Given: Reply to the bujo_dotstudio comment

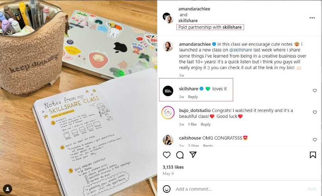Looking at the screenshot, I should pyautogui.click(x=205, y=124).
